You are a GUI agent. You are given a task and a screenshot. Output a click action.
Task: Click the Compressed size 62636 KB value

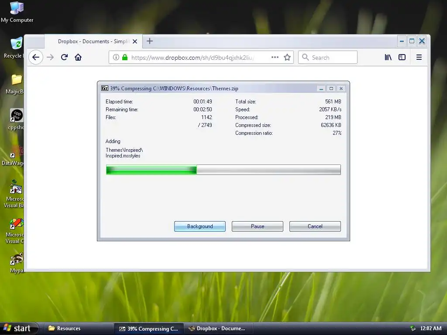(x=331, y=125)
